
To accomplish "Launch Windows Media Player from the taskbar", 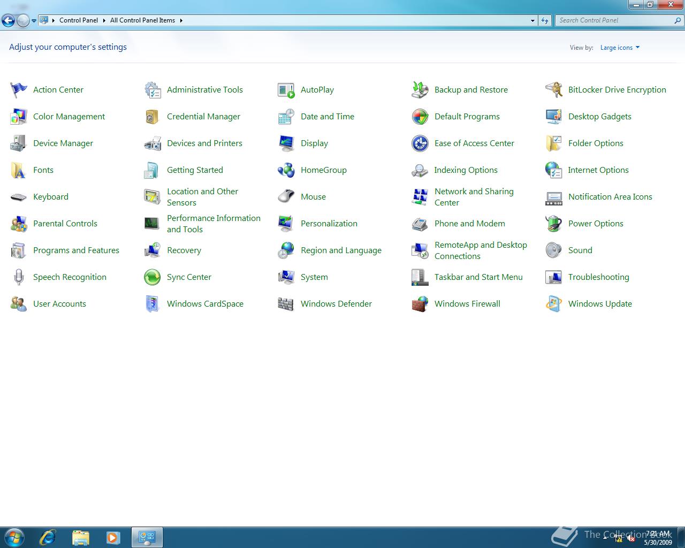I will click(x=113, y=537).
